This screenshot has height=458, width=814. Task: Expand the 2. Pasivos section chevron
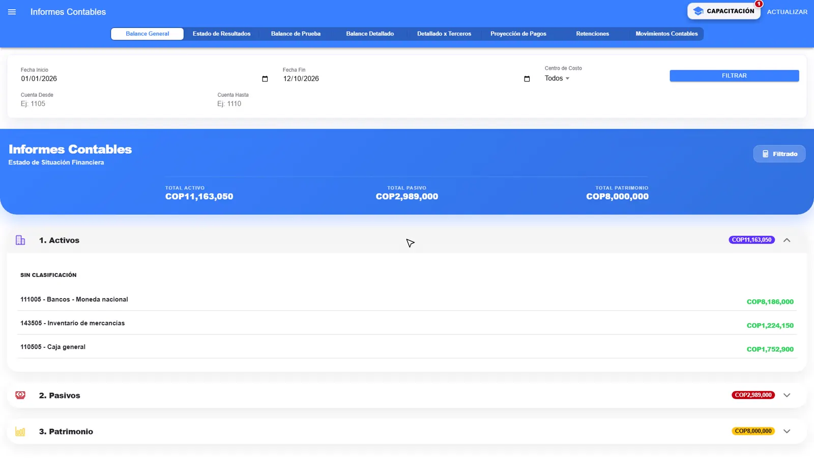click(x=787, y=395)
